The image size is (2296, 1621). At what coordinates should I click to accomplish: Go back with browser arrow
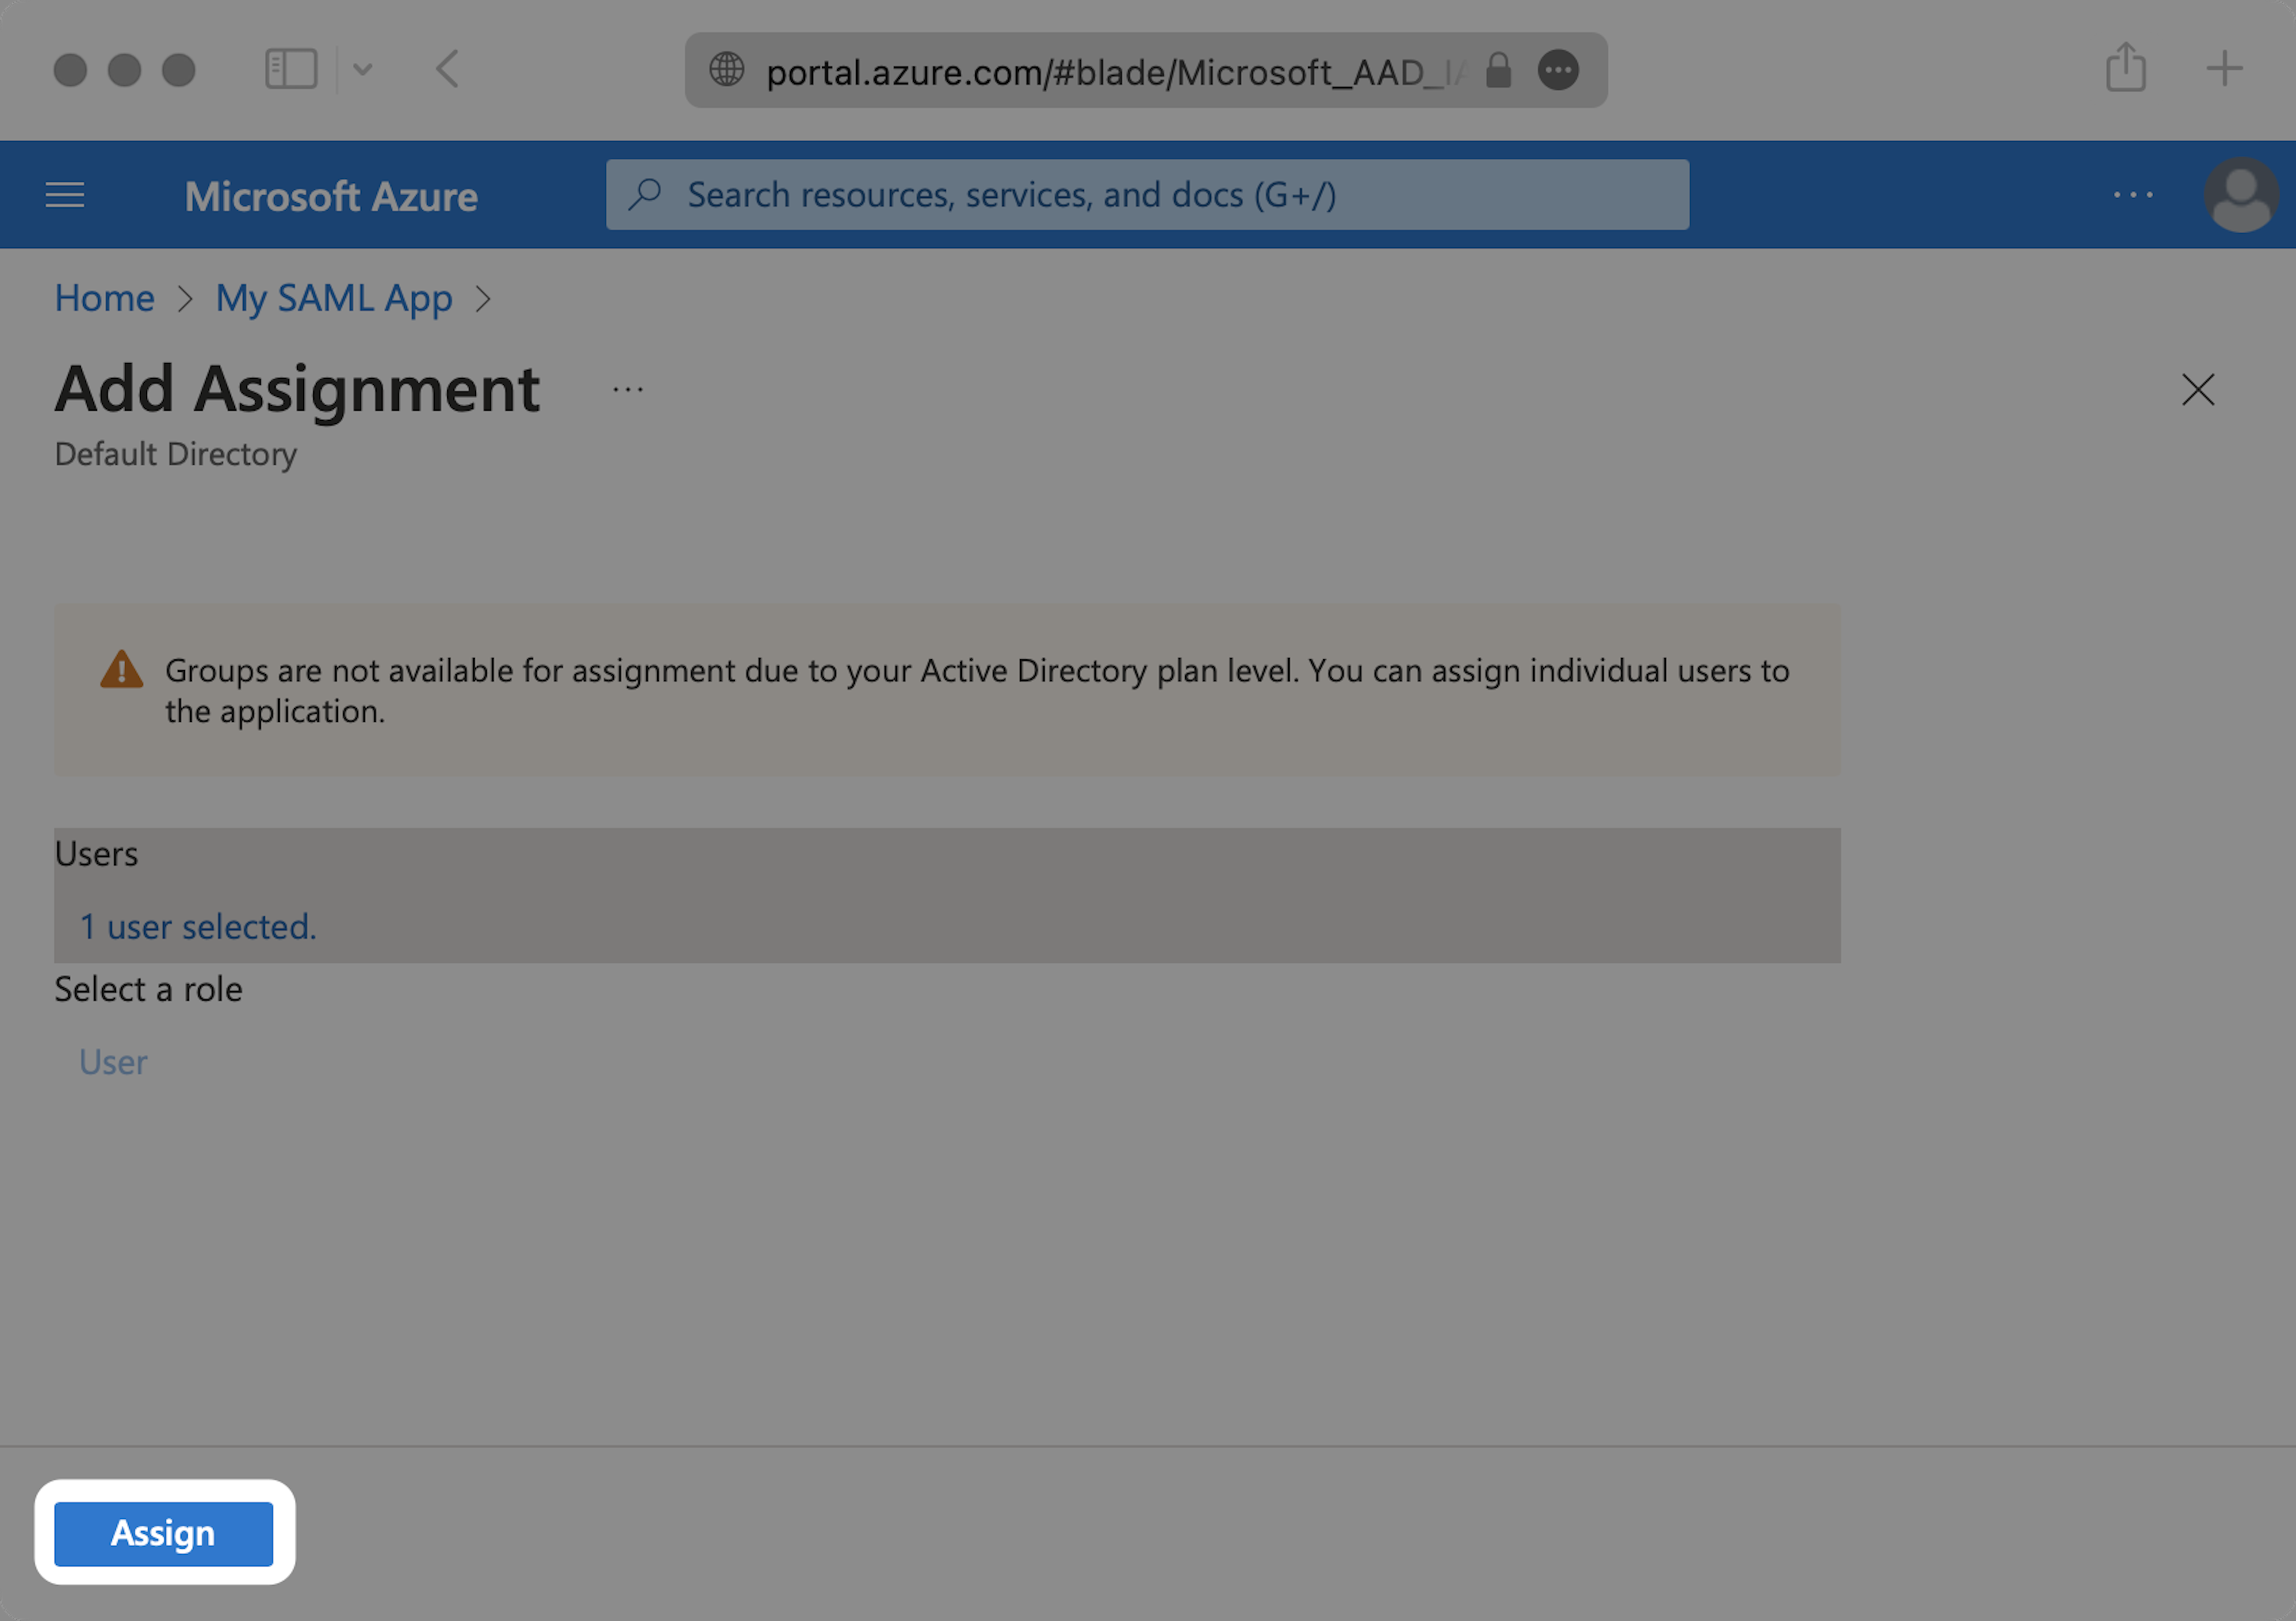click(x=447, y=70)
